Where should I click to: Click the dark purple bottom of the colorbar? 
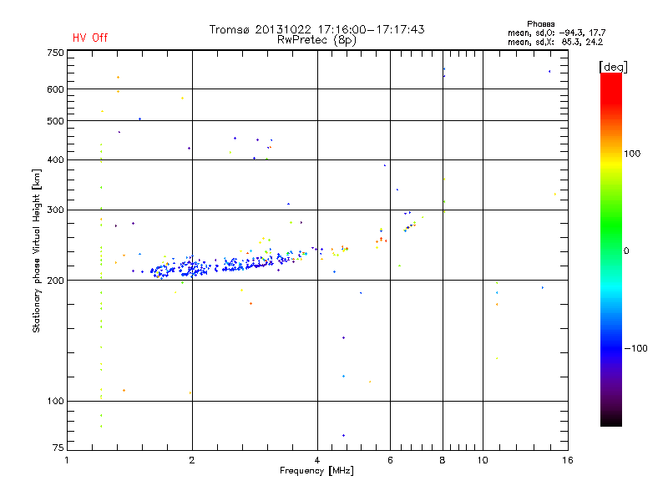(611, 417)
